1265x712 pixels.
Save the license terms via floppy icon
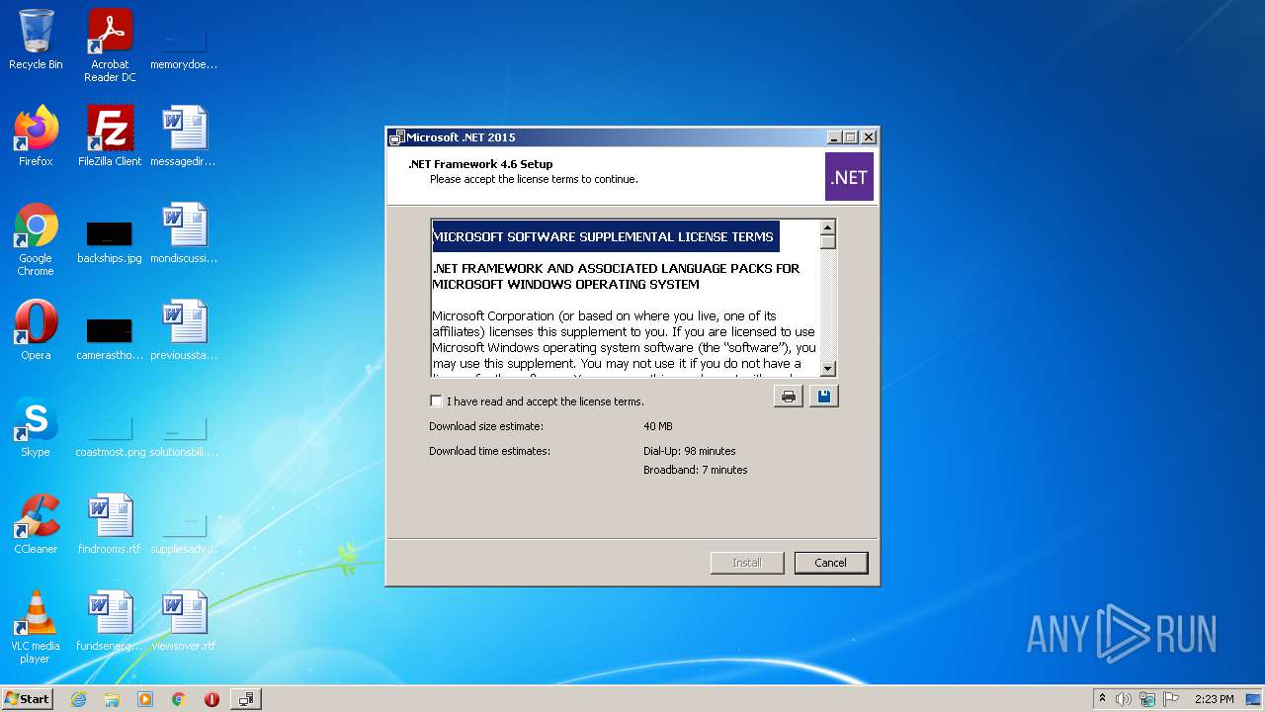(x=823, y=397)
